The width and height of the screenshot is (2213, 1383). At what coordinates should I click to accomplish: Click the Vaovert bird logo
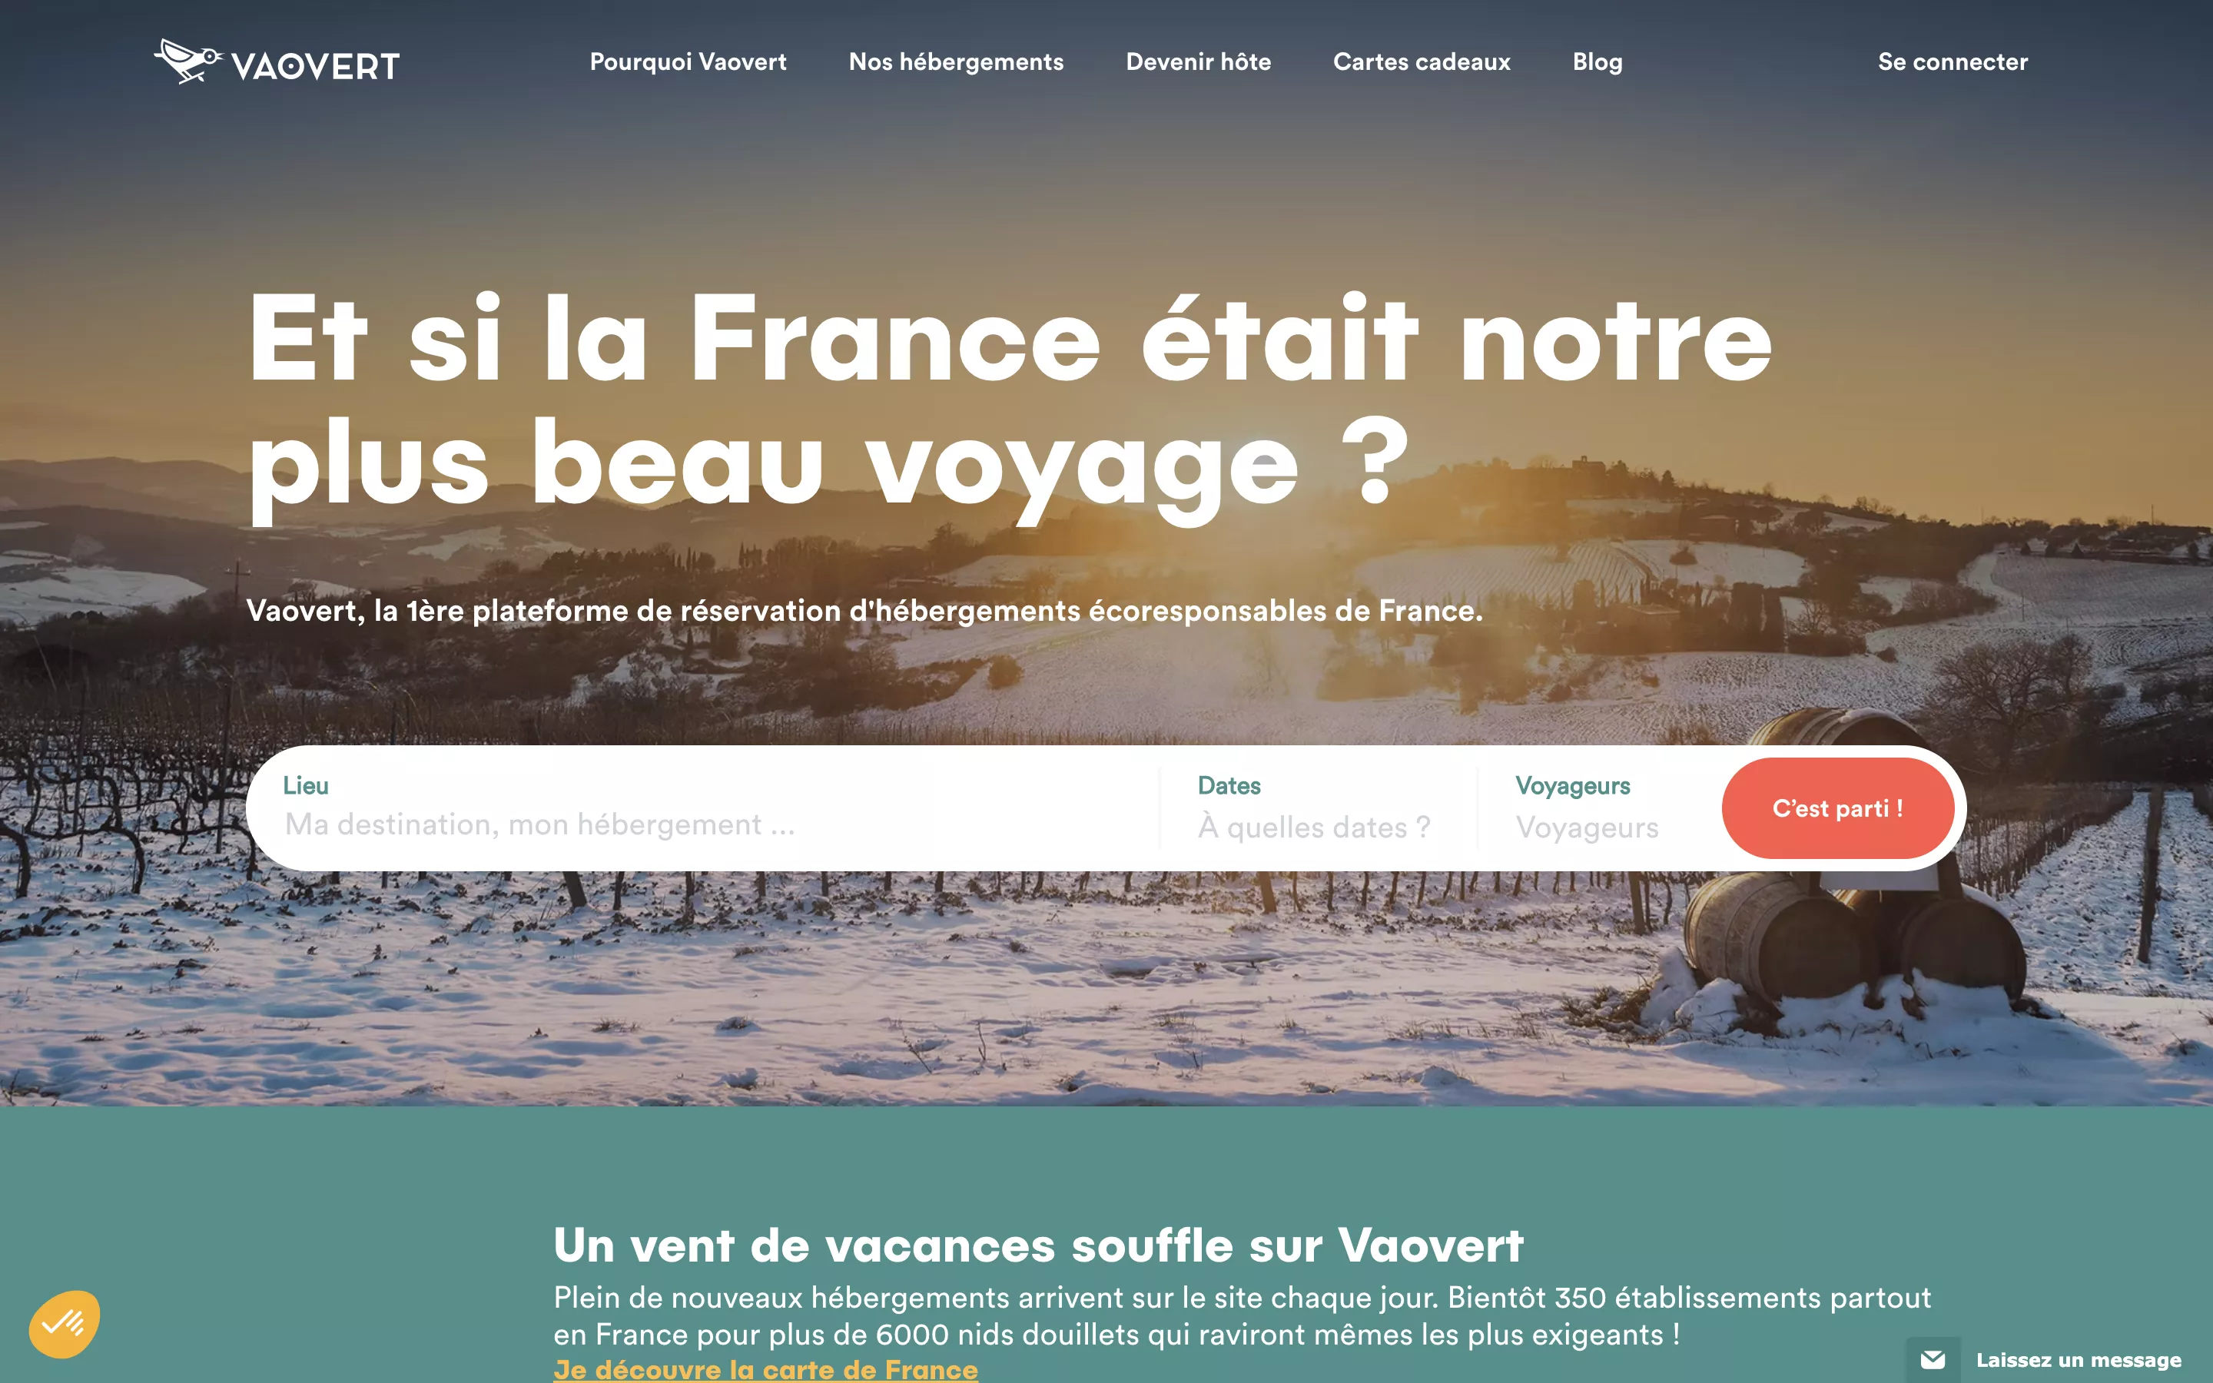(x=188, y=61)
